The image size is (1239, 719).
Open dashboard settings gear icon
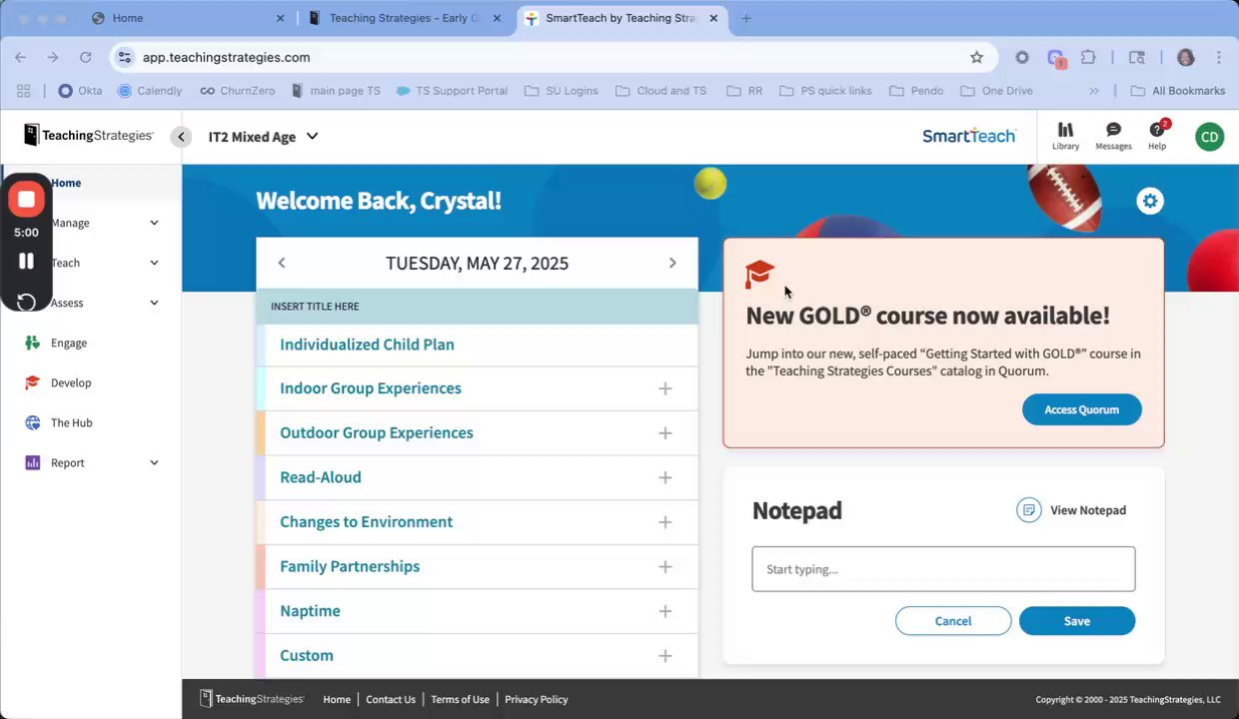tap(1150, 201)
